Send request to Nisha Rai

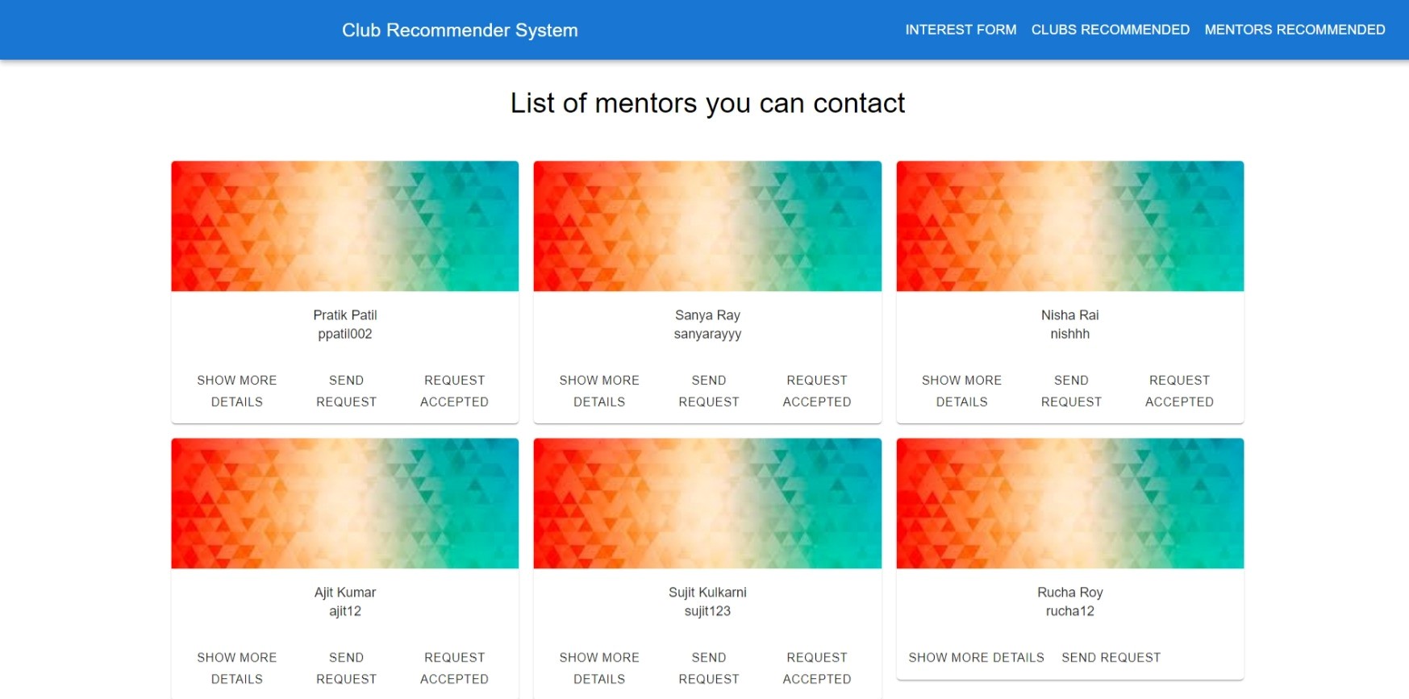pyautogui.click(x=1070, y=391)
